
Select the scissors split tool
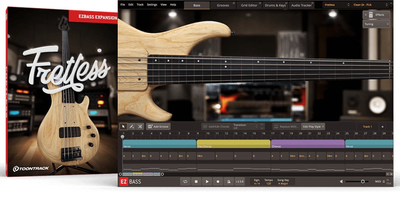(x=140, y=126)
